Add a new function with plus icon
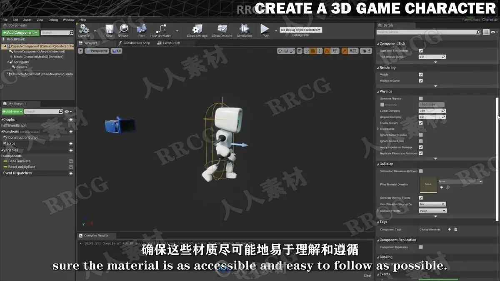The width and height of the screenshot is (500, 281). coord(71,132)
